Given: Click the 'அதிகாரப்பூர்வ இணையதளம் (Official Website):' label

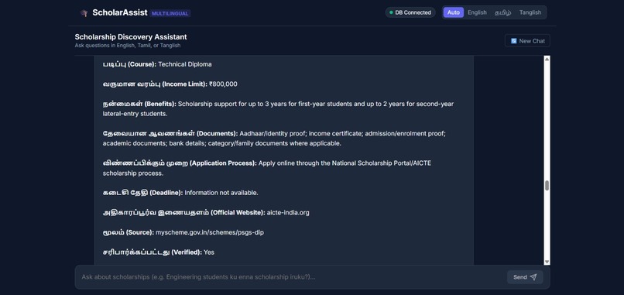Looking at the screenshot, I should click(x=183, y=213).
